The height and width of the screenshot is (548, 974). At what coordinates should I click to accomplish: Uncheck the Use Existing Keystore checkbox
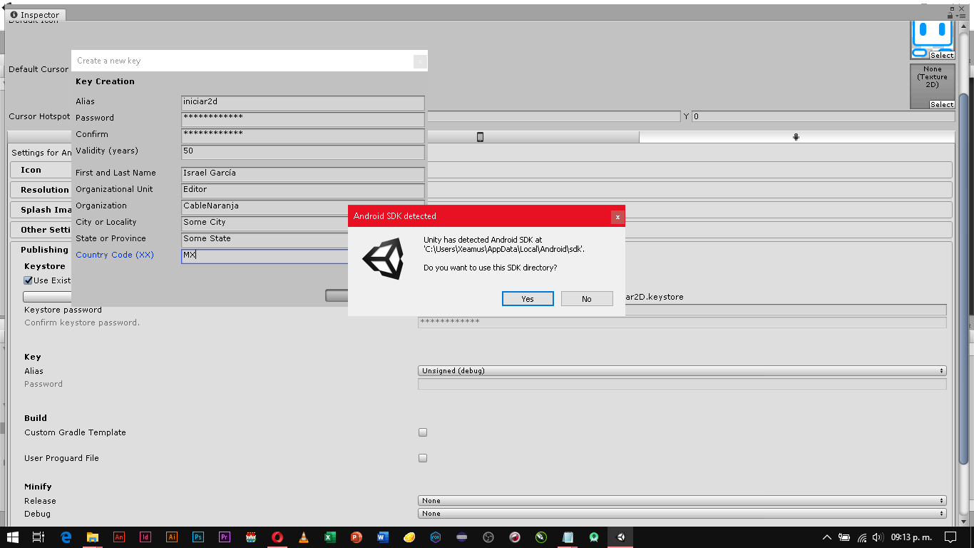[x=27, y=280]
